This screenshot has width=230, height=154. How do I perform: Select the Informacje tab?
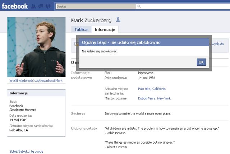click(105, 29)
